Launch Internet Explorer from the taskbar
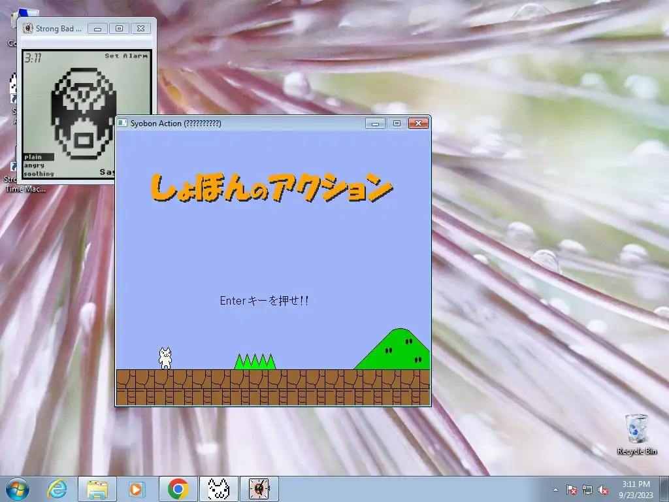 [57, 489]
